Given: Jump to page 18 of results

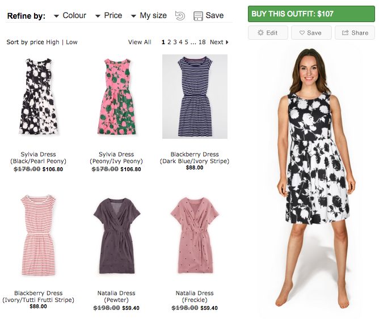Looking at the screenshot, I should tap(202, 42).
